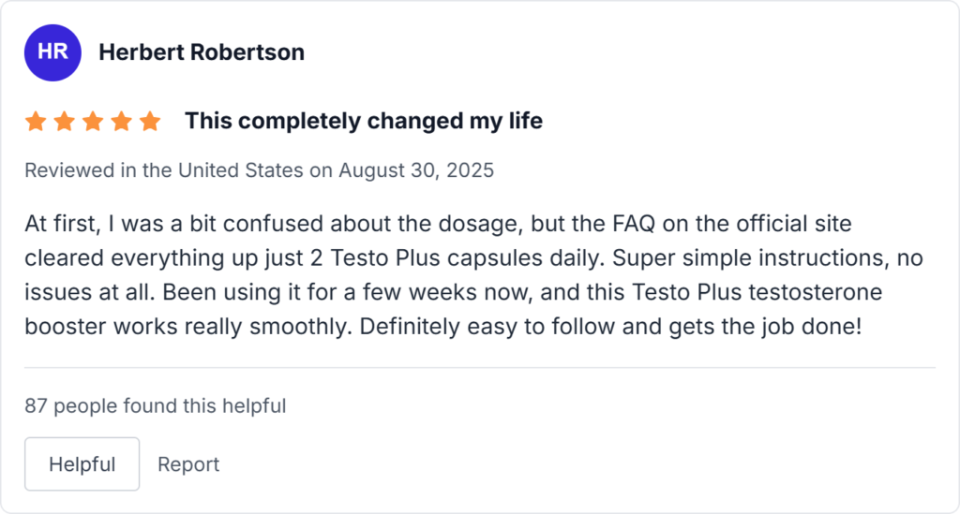Image resolution: width=960 pixels, height=514 pixels.
Task: Select the fifth rating star
Action: tap(150, 122)
